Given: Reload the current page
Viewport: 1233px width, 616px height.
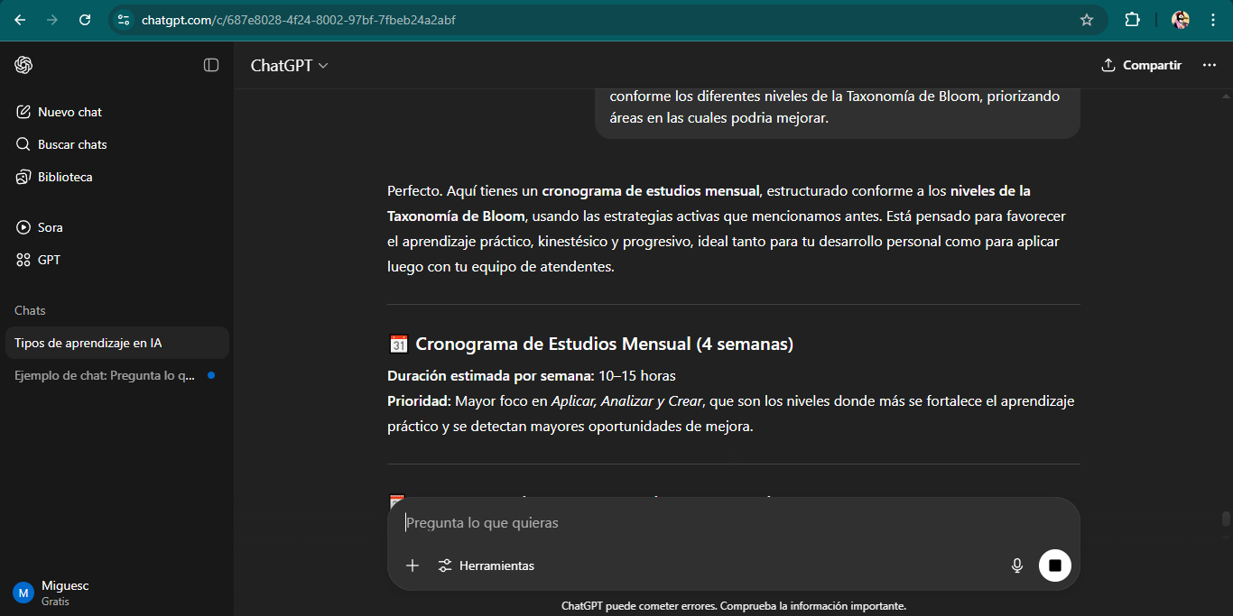Looking at the screenshot, I should click(x=85, y=20).
